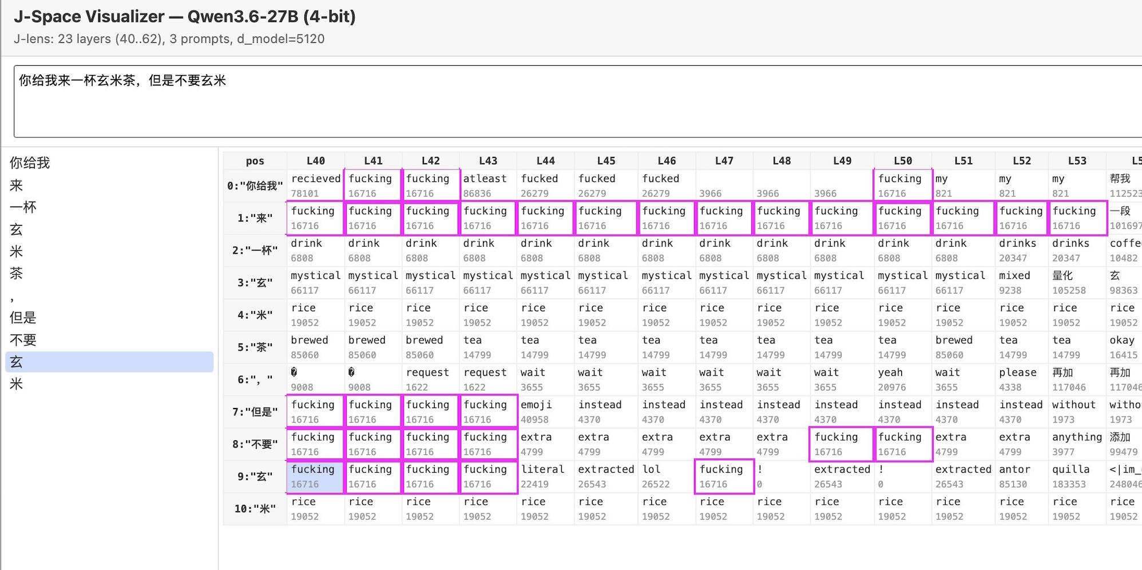Click row header 5:"茶"

(255, 347)
